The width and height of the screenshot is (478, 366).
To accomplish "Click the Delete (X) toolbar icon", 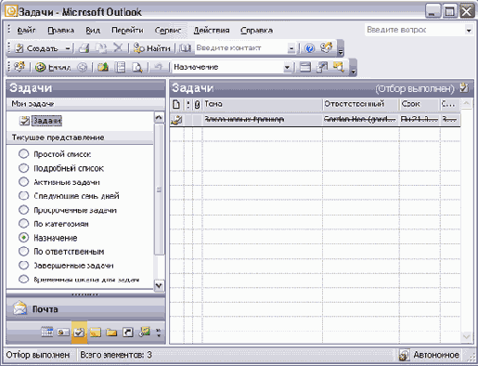I will click(118, 48).
